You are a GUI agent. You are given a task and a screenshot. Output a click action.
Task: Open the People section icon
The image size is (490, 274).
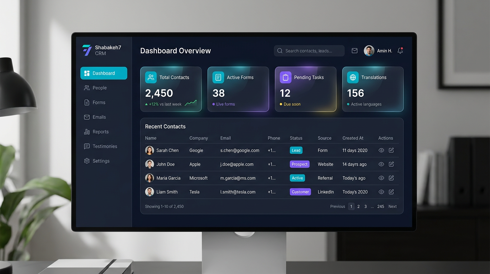pos(87,87)
